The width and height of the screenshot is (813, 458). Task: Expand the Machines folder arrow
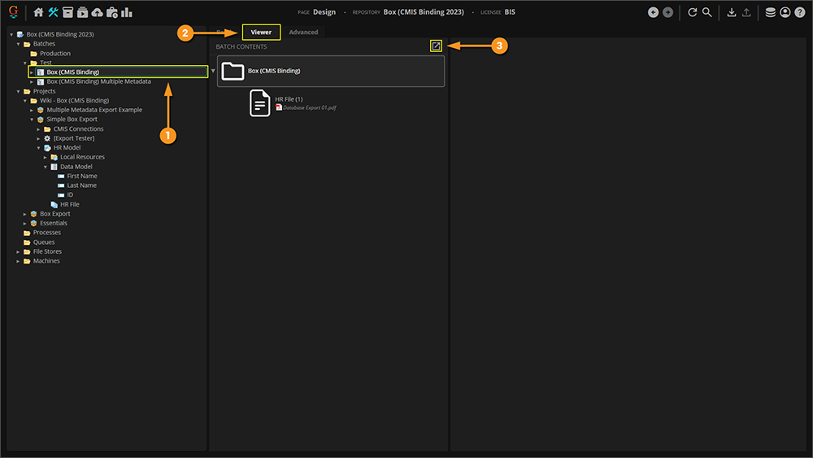point(18,261)
